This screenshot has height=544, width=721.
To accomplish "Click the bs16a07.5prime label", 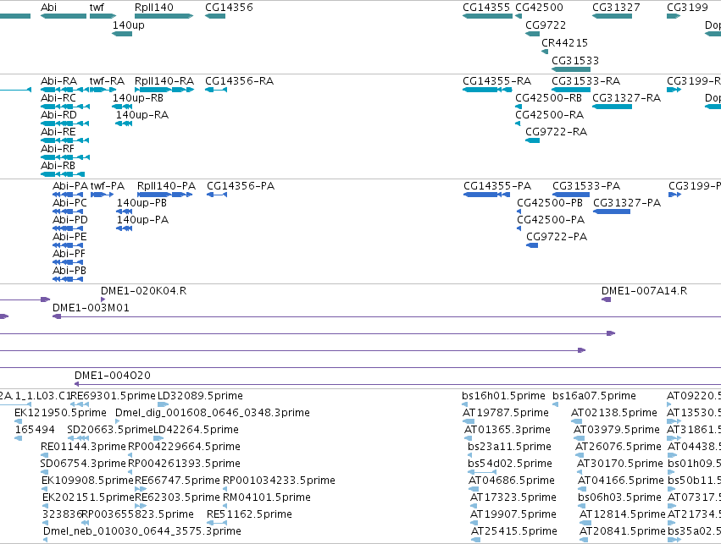I will point(594,396).
